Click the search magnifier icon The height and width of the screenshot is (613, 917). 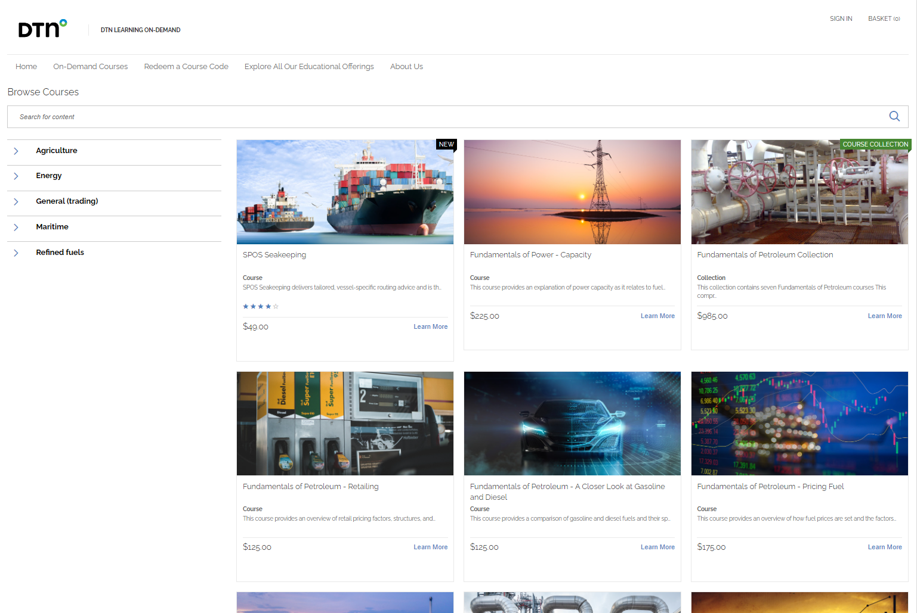(x=894, y=116)
